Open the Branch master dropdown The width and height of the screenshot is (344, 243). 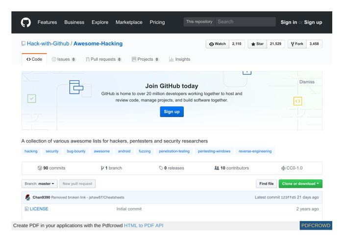click(x=39, y=184)
